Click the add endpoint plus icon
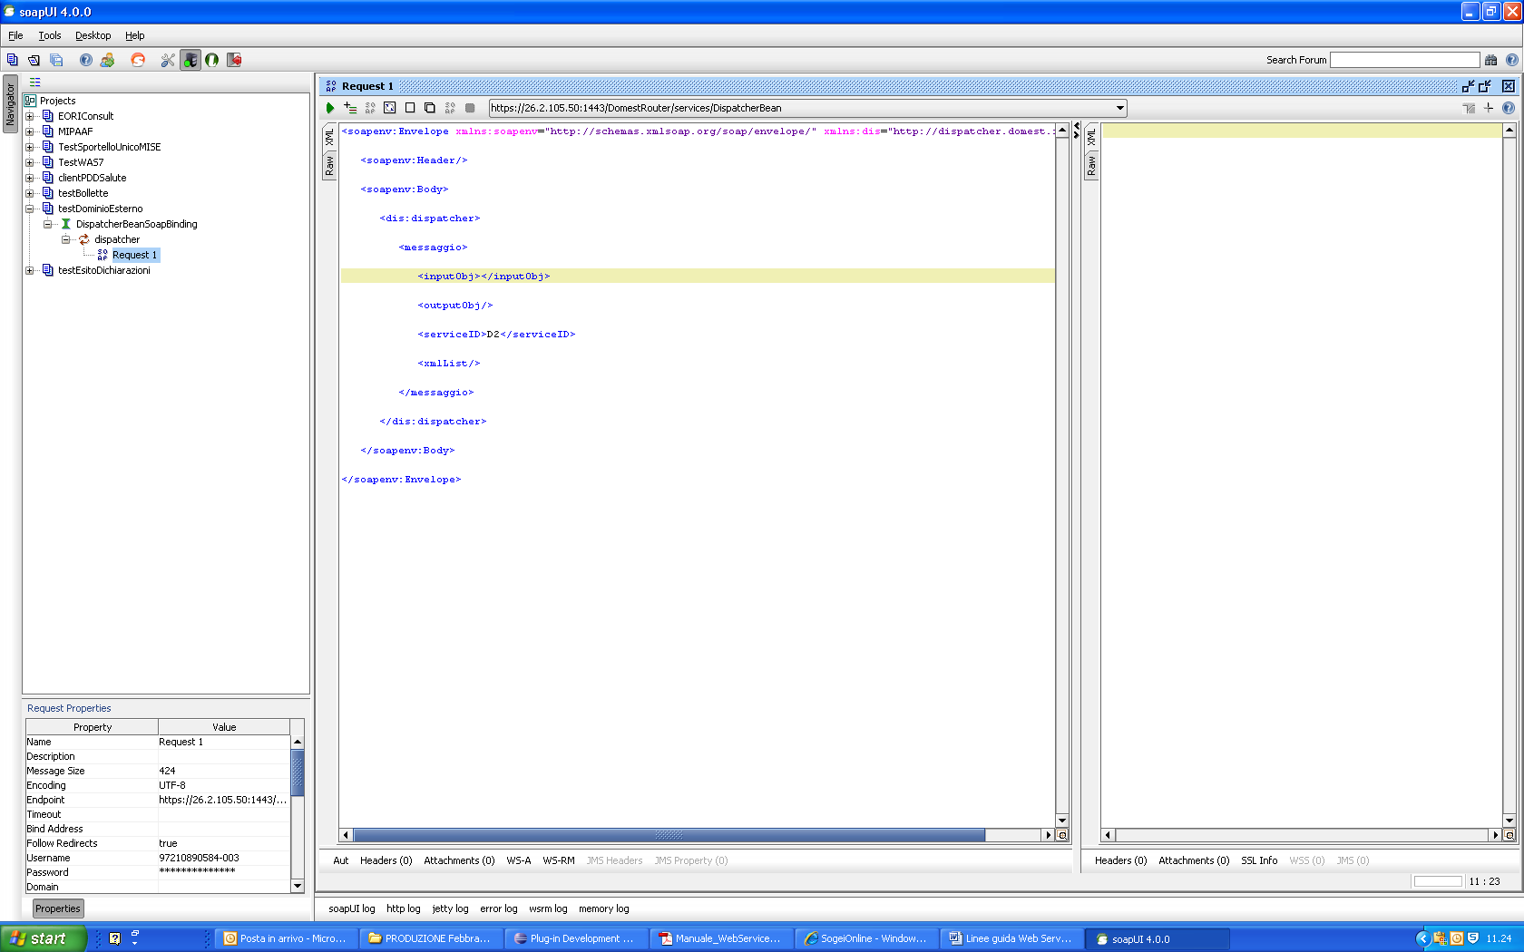 pos(1489,108)
